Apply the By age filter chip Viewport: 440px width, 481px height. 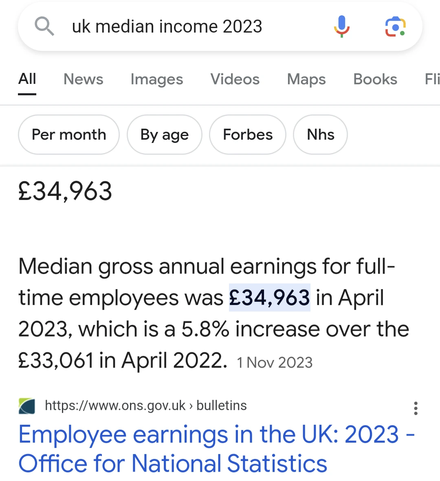click(165, 135)
